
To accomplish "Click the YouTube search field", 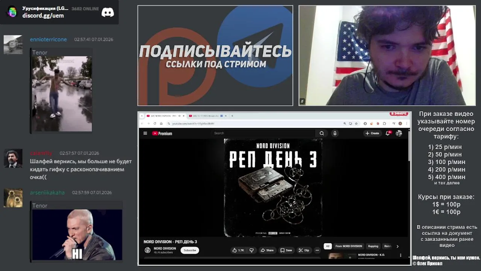I will click(263, 133).
